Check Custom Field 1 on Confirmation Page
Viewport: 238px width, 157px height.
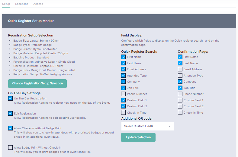click(180, 100)
